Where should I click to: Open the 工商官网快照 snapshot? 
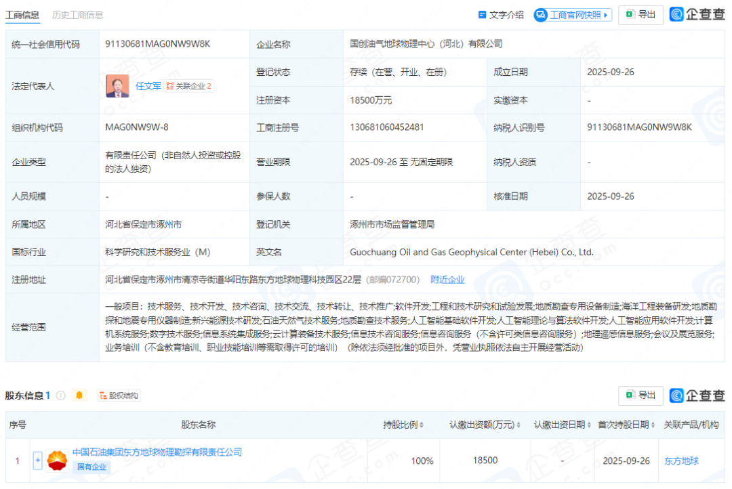[573, 14]
